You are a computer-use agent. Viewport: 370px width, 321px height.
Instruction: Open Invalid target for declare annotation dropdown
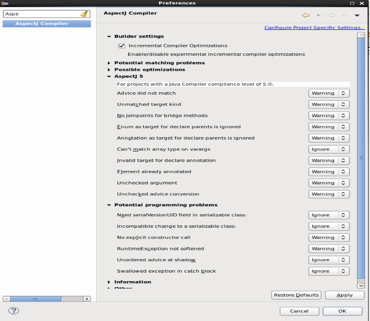coord(329,160)
